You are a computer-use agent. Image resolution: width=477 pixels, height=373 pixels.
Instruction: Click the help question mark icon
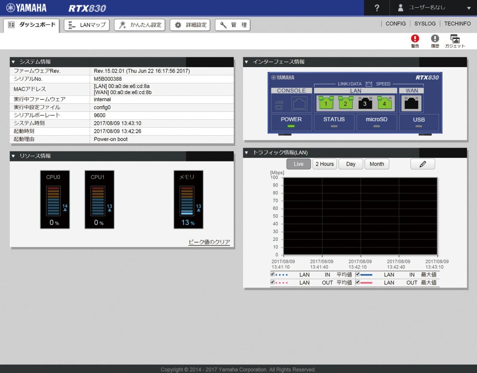[x=377, y=8]
